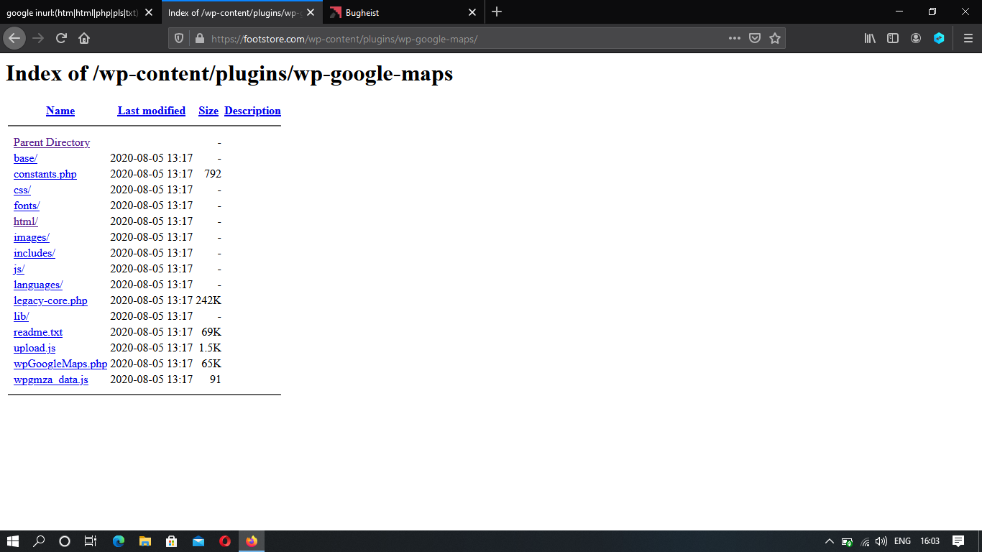The width and height of the screenshot is (982, 552).
Task: Show hidden system tray icons
Action: tap(829, 541)
